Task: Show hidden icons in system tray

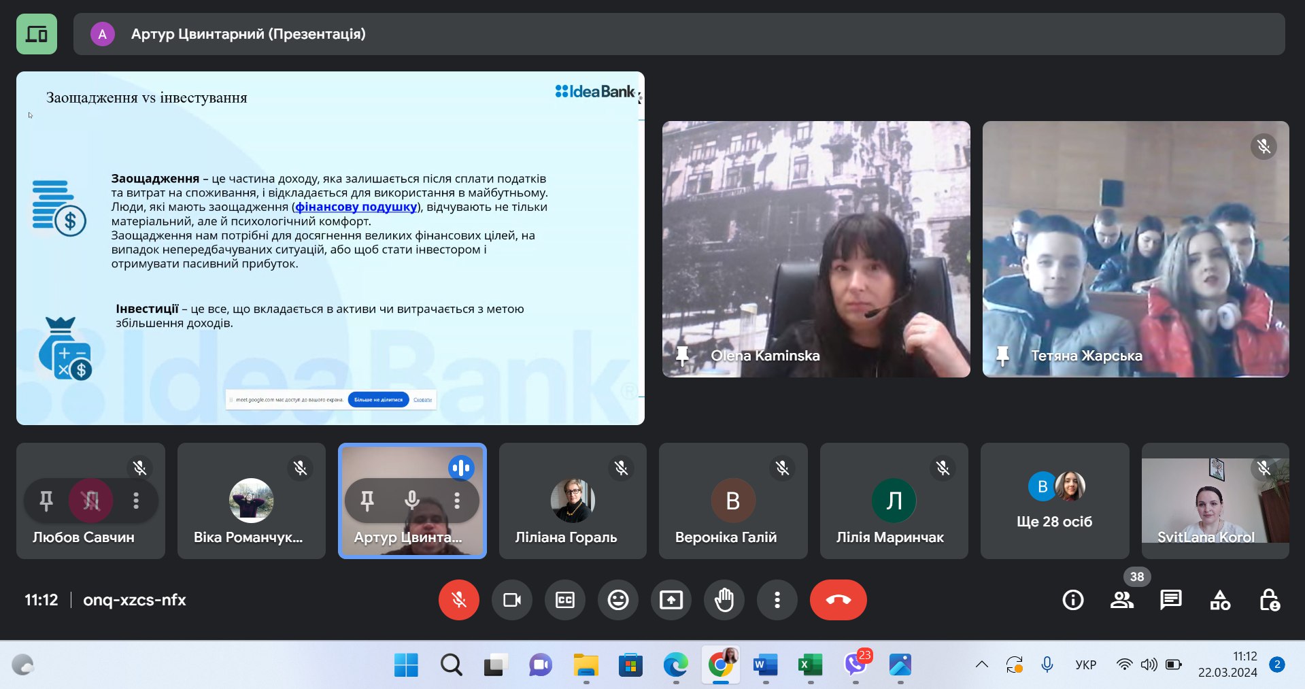Action: pyautogui.click(x=981, y=665)
